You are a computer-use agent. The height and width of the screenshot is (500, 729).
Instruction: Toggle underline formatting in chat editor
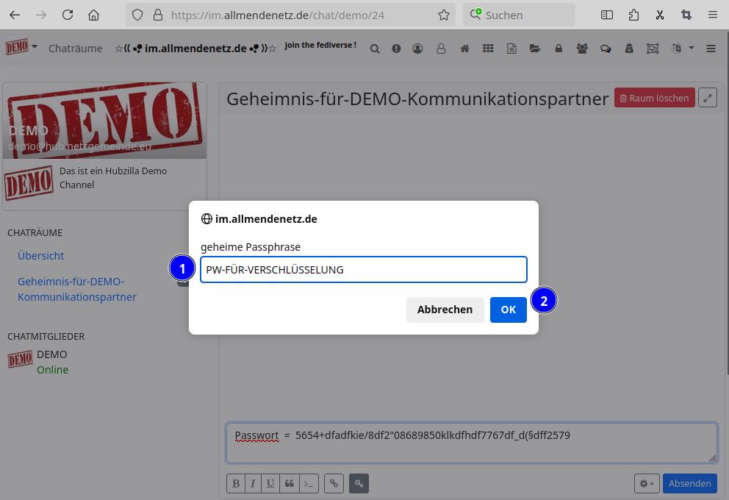[x=270, y=483]
